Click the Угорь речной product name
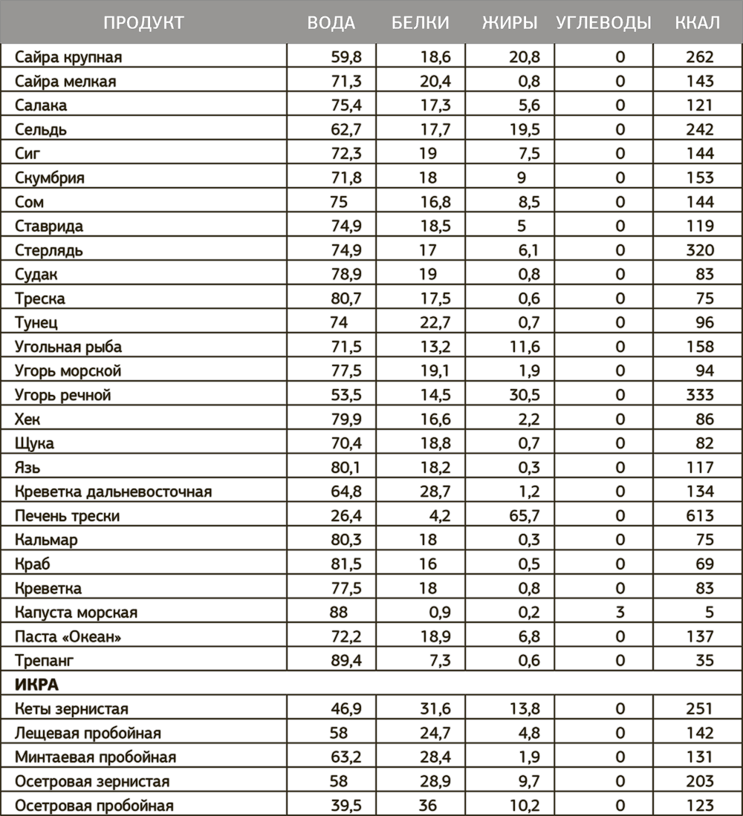The width and height of the screenshot is (743, 816). pos(62,395)
